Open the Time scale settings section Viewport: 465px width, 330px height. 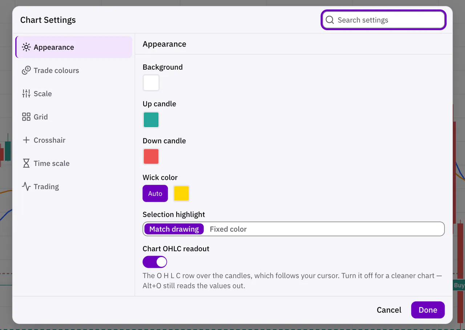[x=74, y=163]
